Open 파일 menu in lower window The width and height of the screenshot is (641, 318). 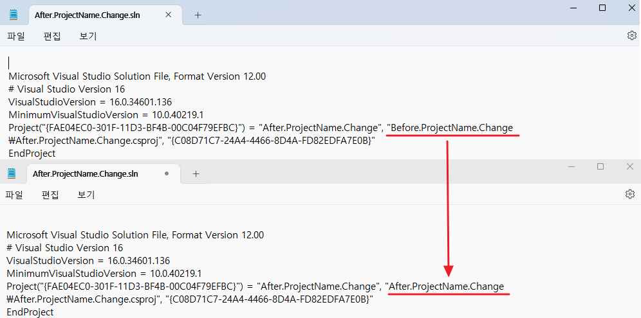(x=14, y=195)
